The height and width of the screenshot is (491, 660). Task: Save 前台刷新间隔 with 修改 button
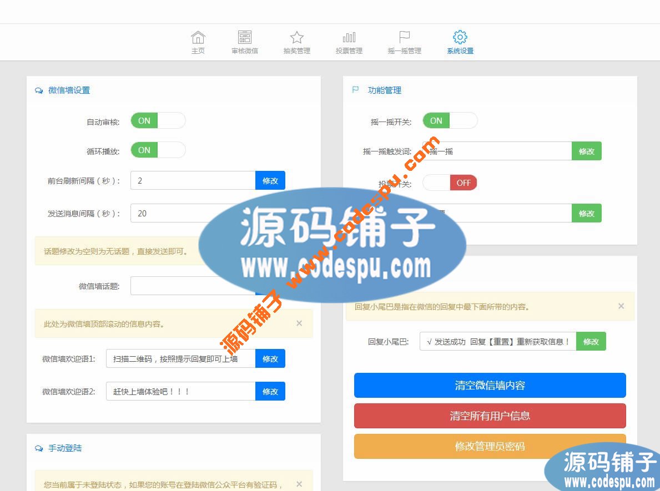[270, 180]
